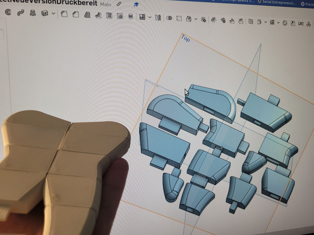Viewport: 314px width, 235px height.
Task: Open the Precio bookmark with globe icon
Action: click(x=307, y=4)
